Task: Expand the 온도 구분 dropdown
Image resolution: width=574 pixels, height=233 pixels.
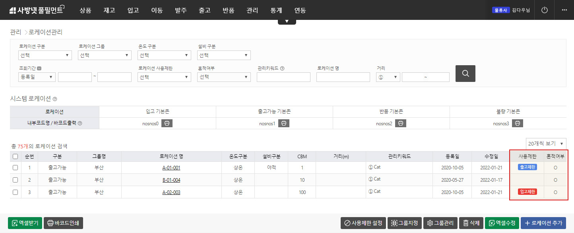Action: [164, 55]
